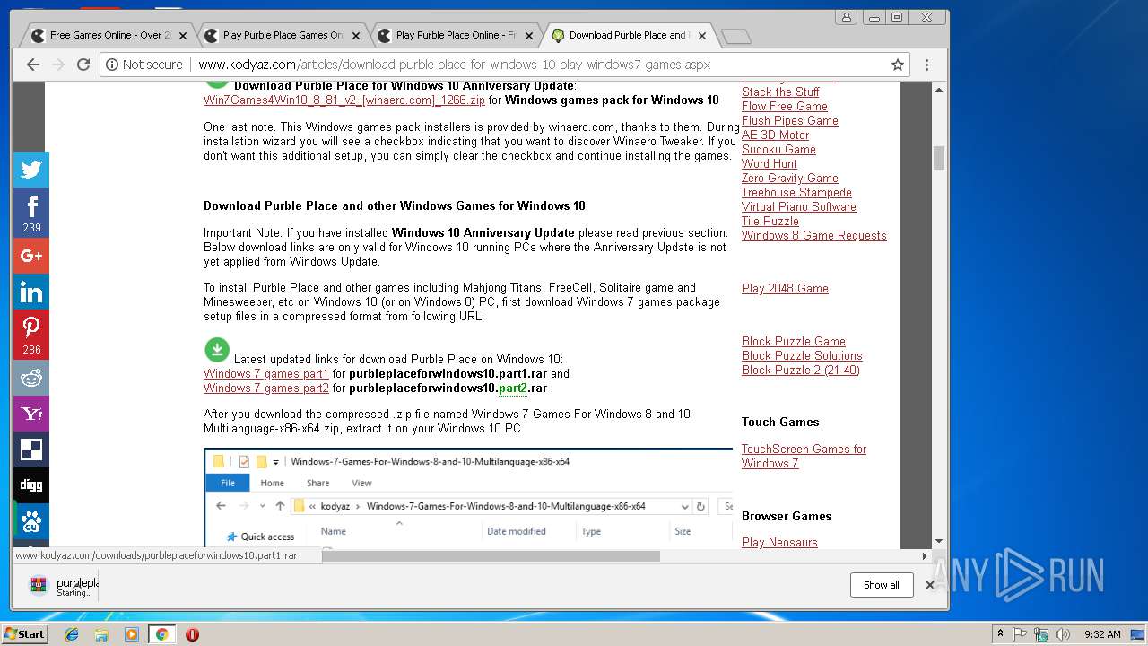Screen dimensions: 1148x646
Task: Open Chrome profile button in title bar
Action: click(846, 17)
